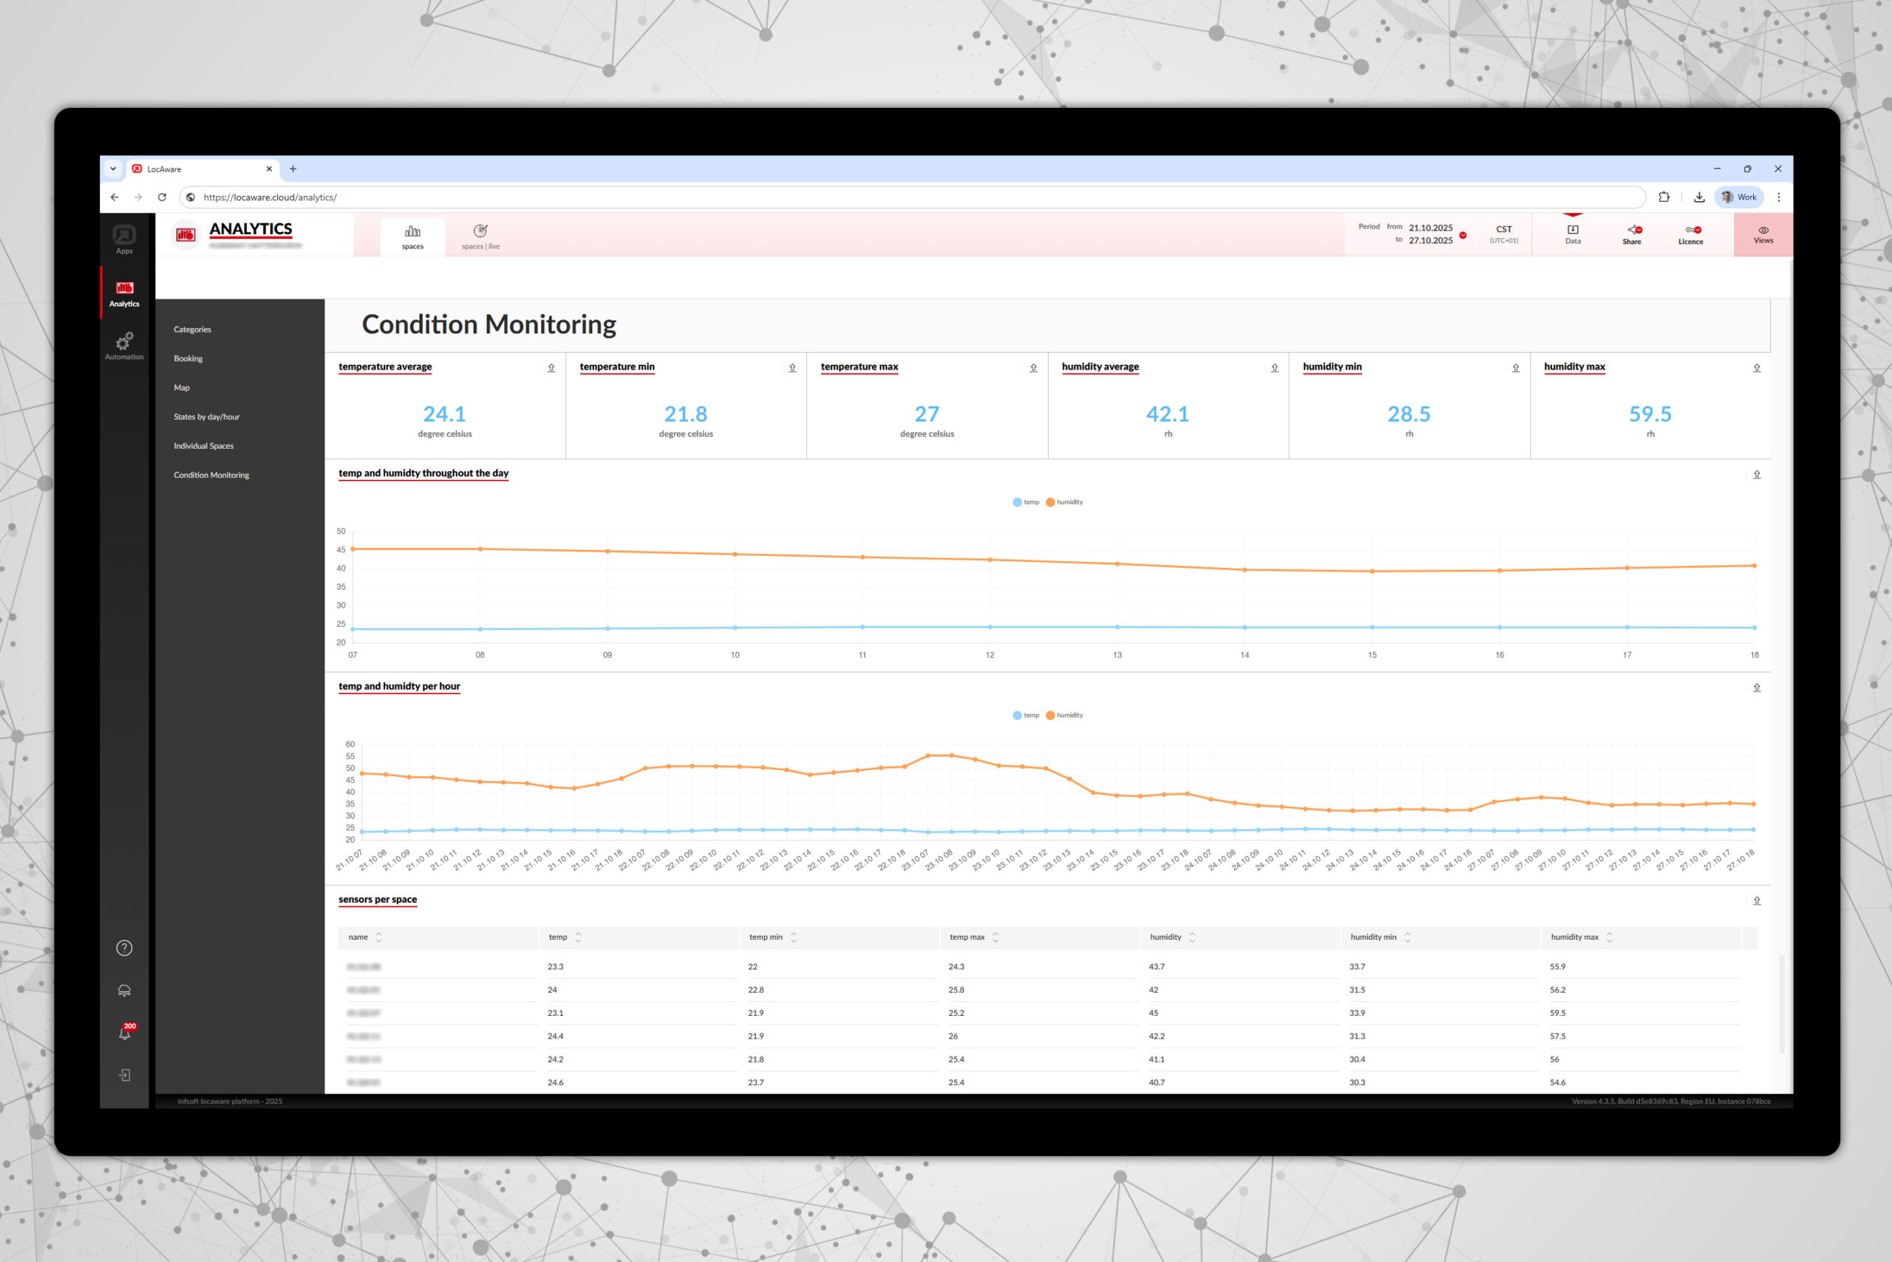Select States by day/hour in sidebar
This screenshot has width=1892, height=1262.
coord(207,417)
